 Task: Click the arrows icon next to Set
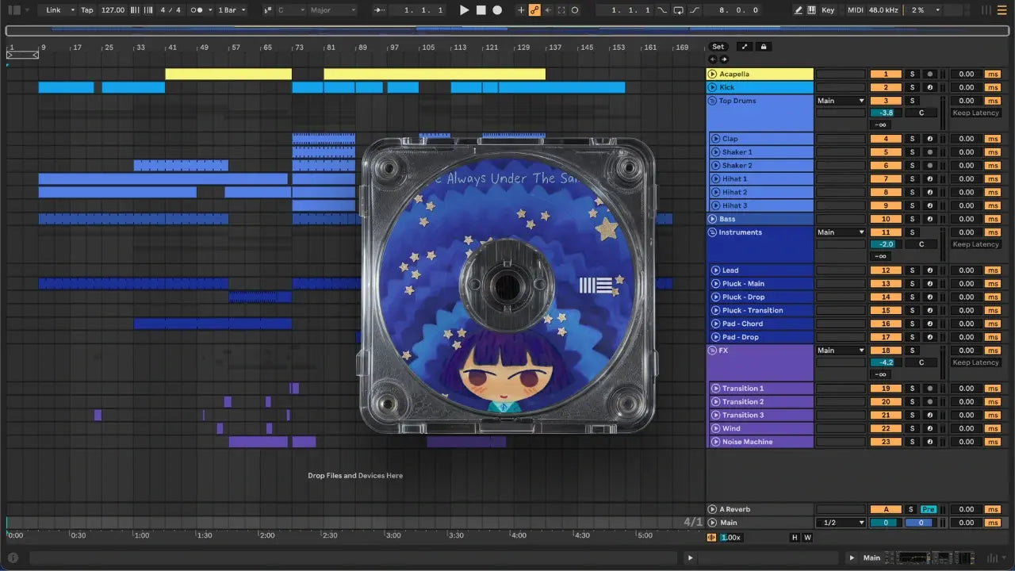pyautogui.click(x=744, y=47)
